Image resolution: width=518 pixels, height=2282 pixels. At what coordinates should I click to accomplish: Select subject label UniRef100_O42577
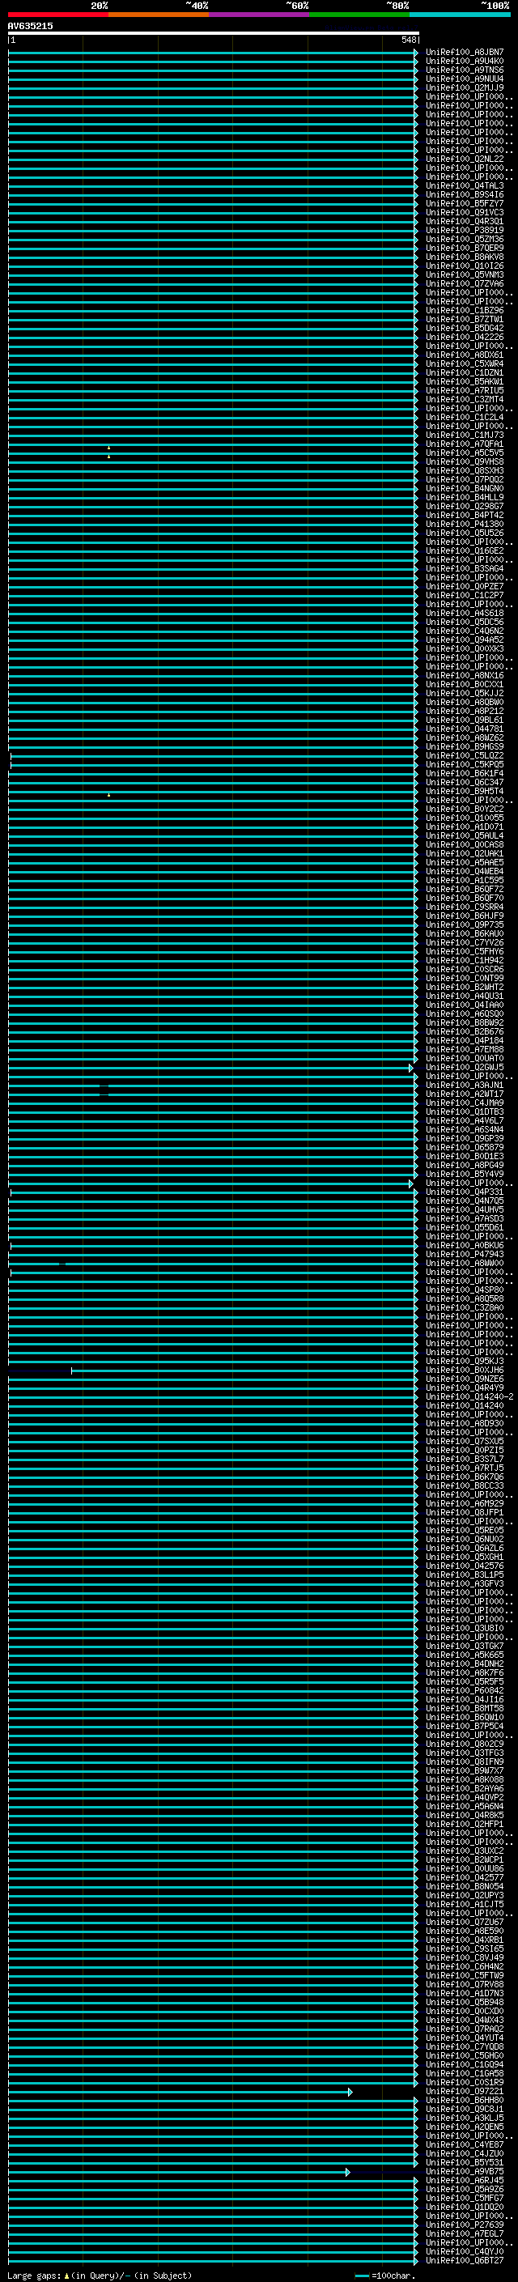pos(464,1878)
